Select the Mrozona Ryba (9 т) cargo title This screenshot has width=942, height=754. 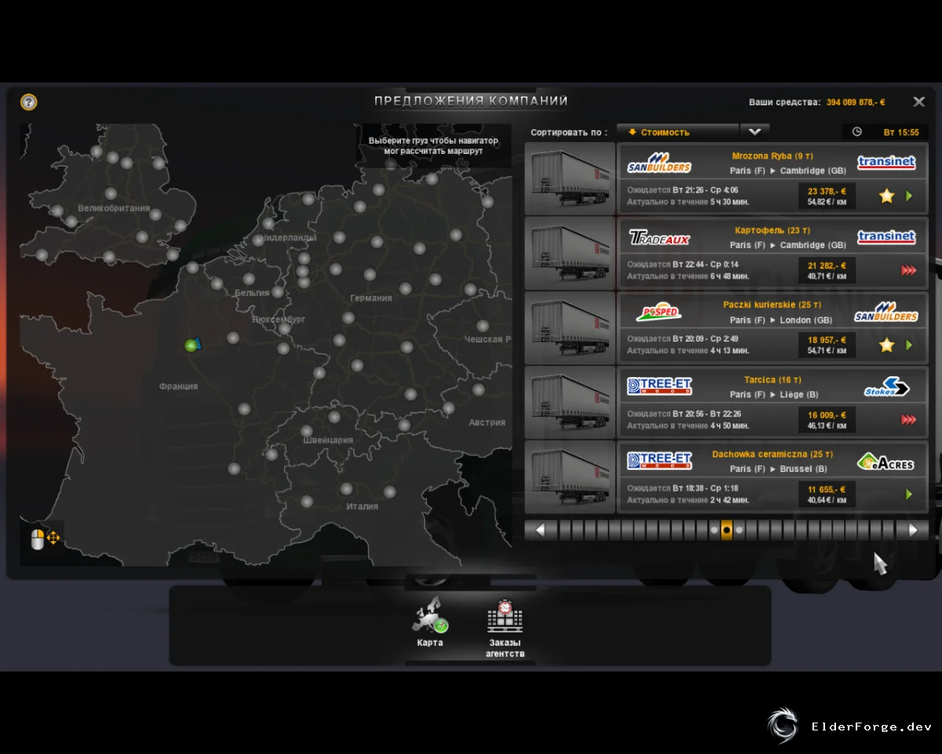772,156
